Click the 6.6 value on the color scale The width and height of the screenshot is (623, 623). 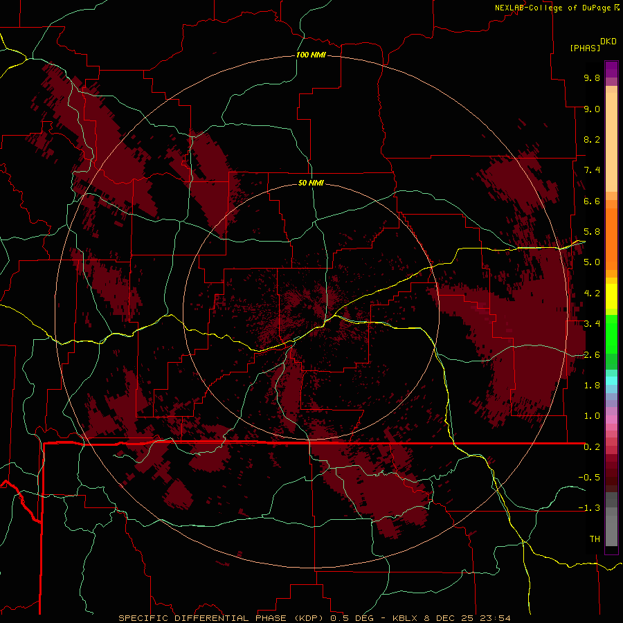tap(592, 201)
